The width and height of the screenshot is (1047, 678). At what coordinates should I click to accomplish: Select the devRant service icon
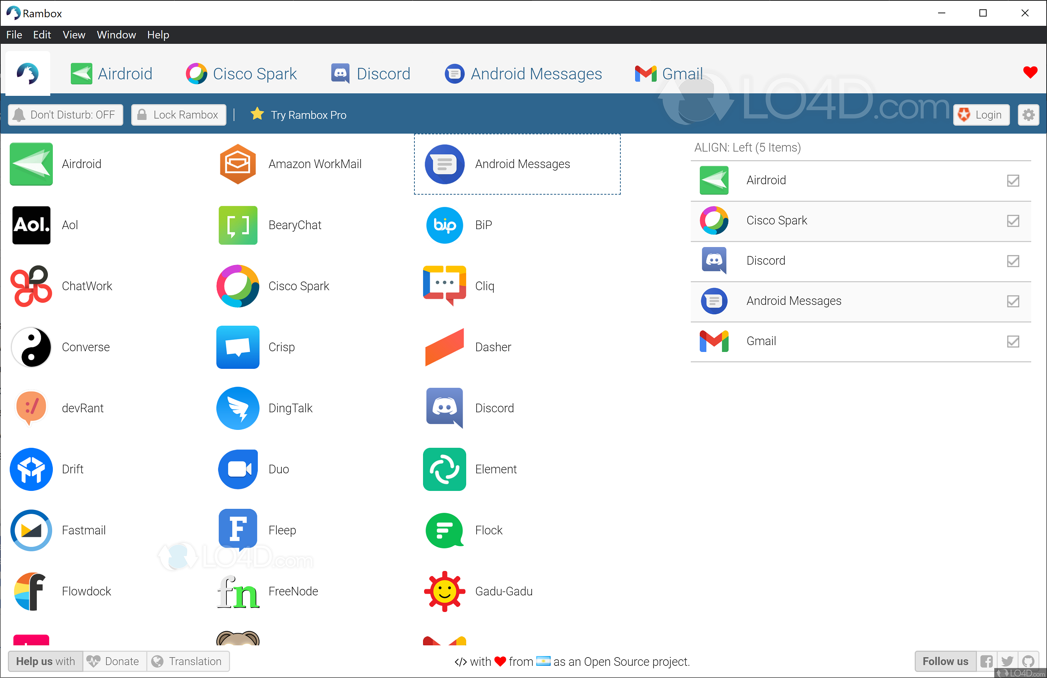(31, 408)
